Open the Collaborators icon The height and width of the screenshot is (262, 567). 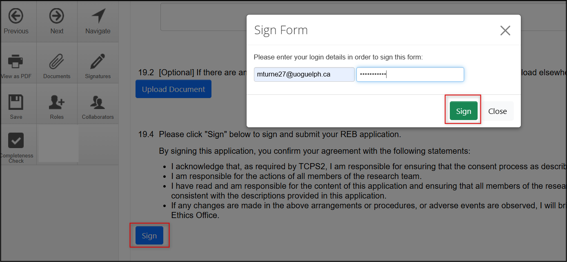click(x=98, y=103)
